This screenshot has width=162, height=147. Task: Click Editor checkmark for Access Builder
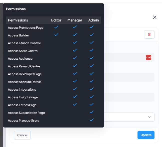pos(56,35)
